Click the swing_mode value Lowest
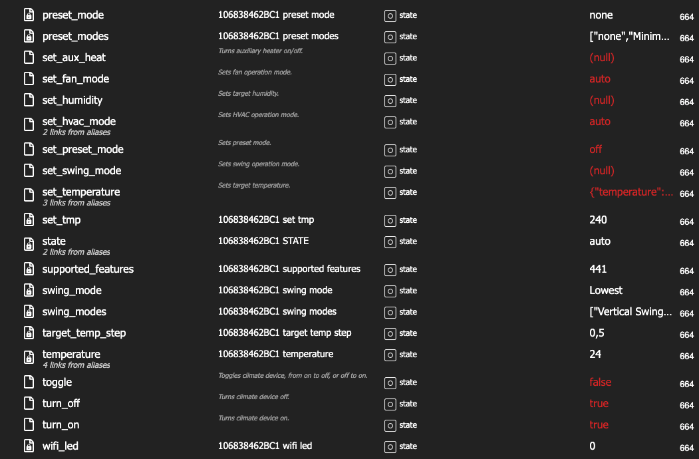The image size is (699, 459). tap(606, 291)
